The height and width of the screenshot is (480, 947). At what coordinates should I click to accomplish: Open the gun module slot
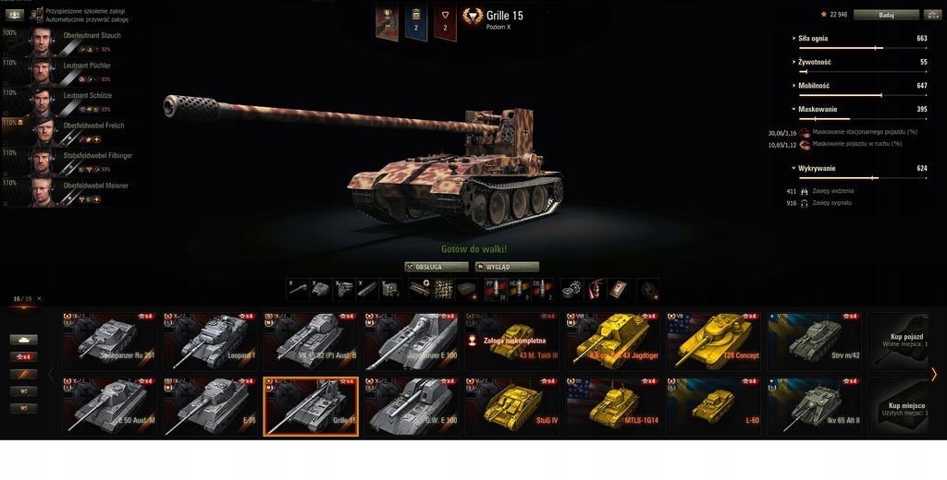click(x=299, y=290)
